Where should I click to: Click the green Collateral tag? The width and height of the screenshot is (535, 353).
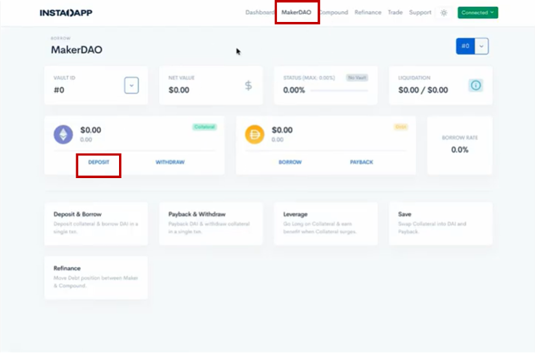pos(204,127)
